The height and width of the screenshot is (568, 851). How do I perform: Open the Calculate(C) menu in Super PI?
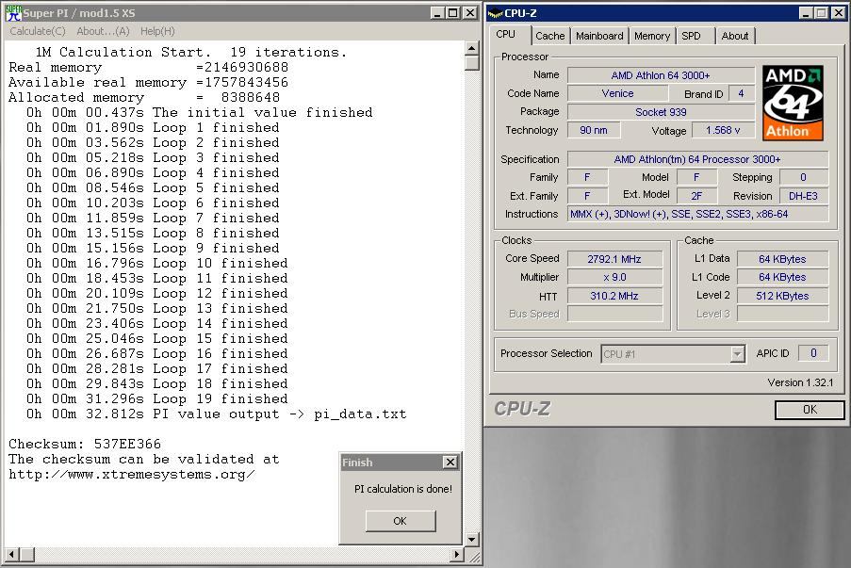pyautogui.click(x=38, y=31)
